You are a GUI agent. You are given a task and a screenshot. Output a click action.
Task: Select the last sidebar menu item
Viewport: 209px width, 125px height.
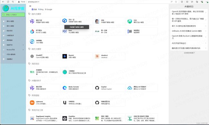13,59
